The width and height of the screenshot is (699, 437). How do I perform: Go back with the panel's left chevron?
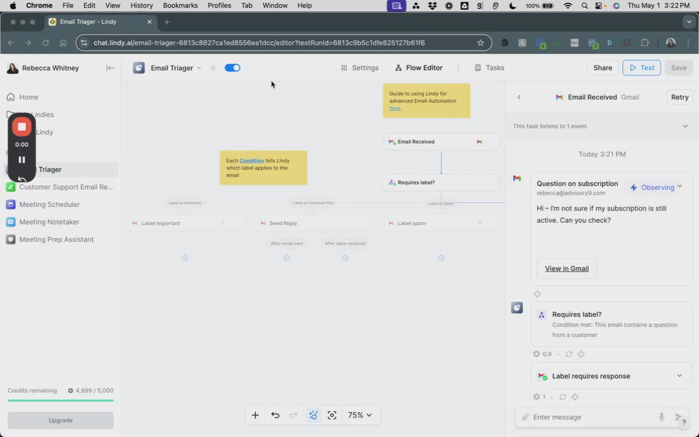point(519,97)
